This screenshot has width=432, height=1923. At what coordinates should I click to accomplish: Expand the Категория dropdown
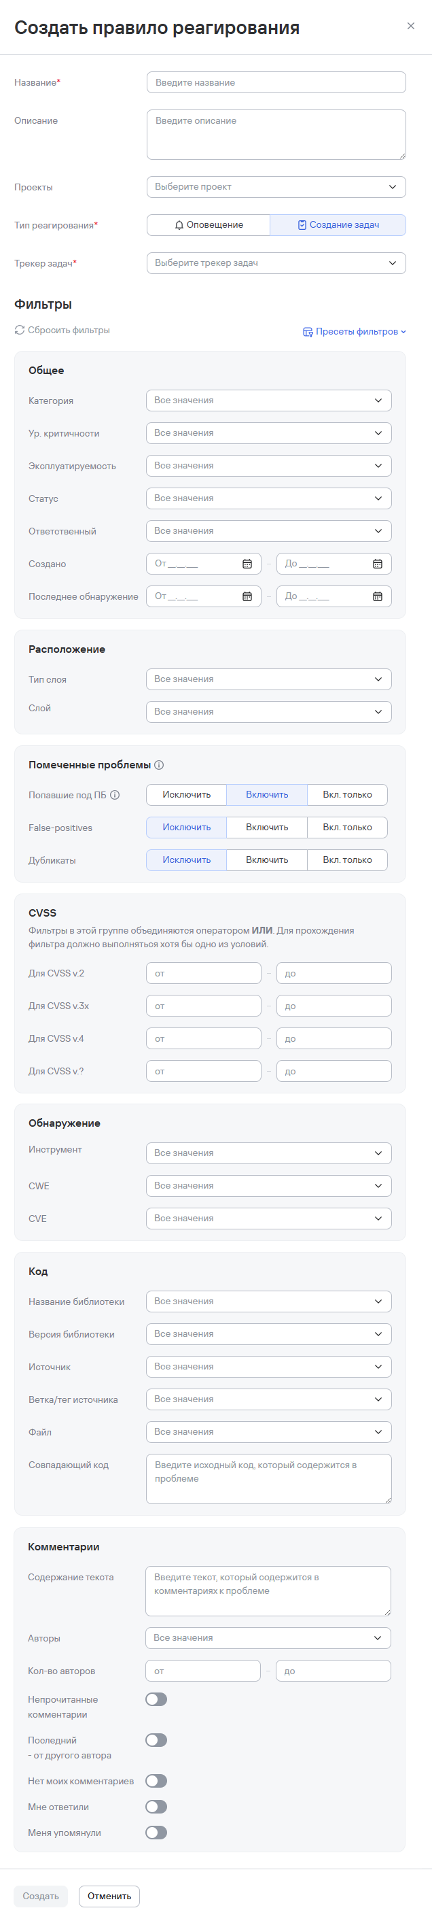click(268, 400)
